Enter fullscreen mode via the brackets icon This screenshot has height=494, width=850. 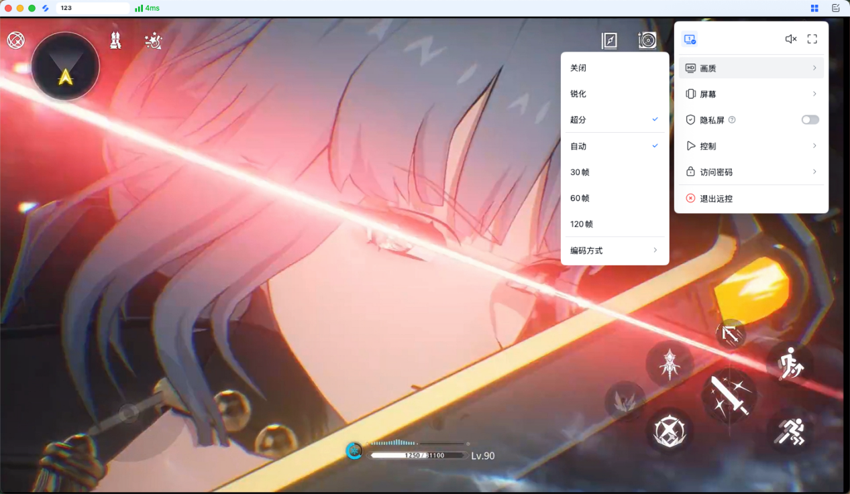coord(812,39)
